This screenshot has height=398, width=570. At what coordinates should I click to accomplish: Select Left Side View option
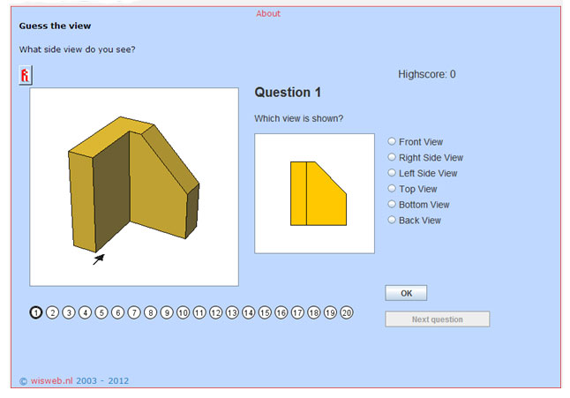coord(392,173)
